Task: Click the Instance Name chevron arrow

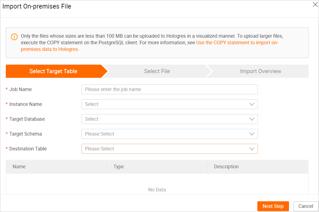Action: click(x=252, y=104)
